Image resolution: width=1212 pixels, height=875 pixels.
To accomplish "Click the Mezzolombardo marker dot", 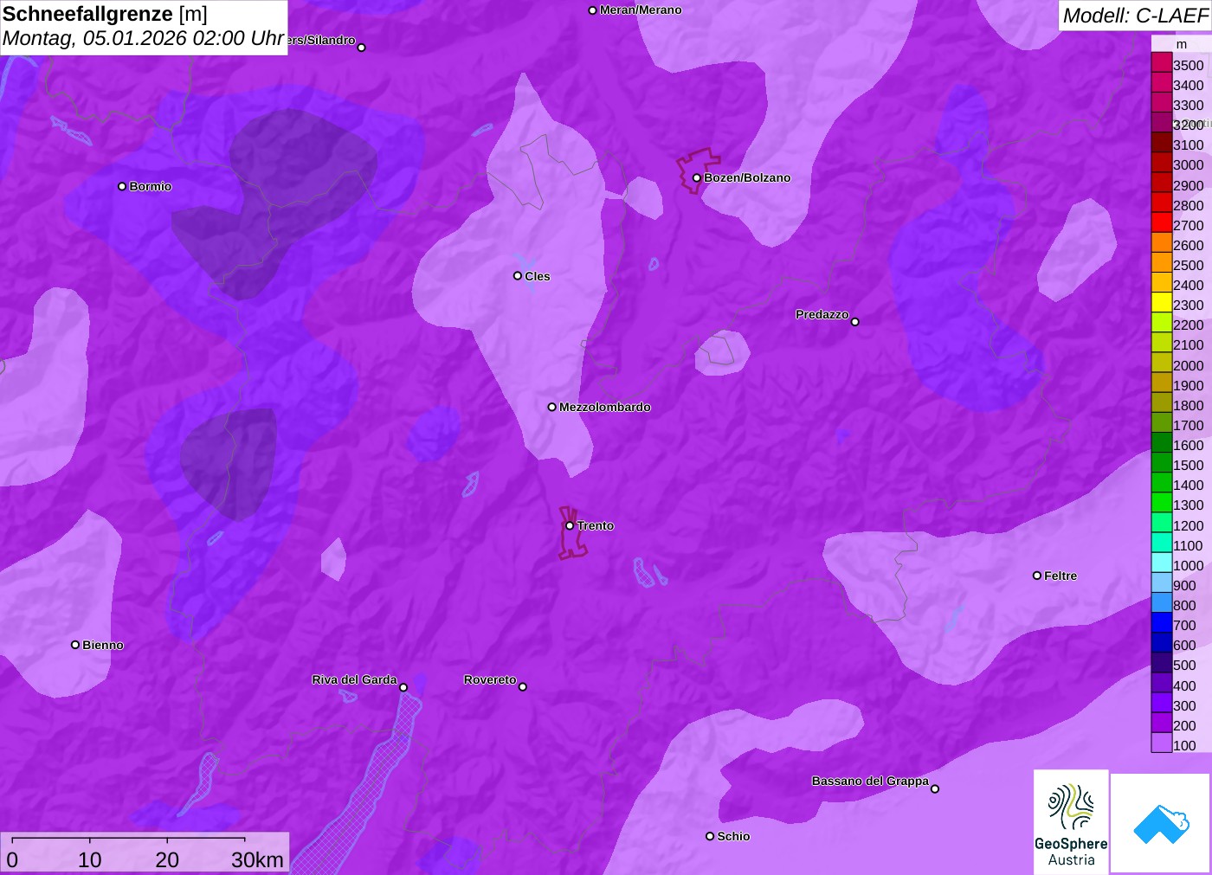I will tap(552, 407).
